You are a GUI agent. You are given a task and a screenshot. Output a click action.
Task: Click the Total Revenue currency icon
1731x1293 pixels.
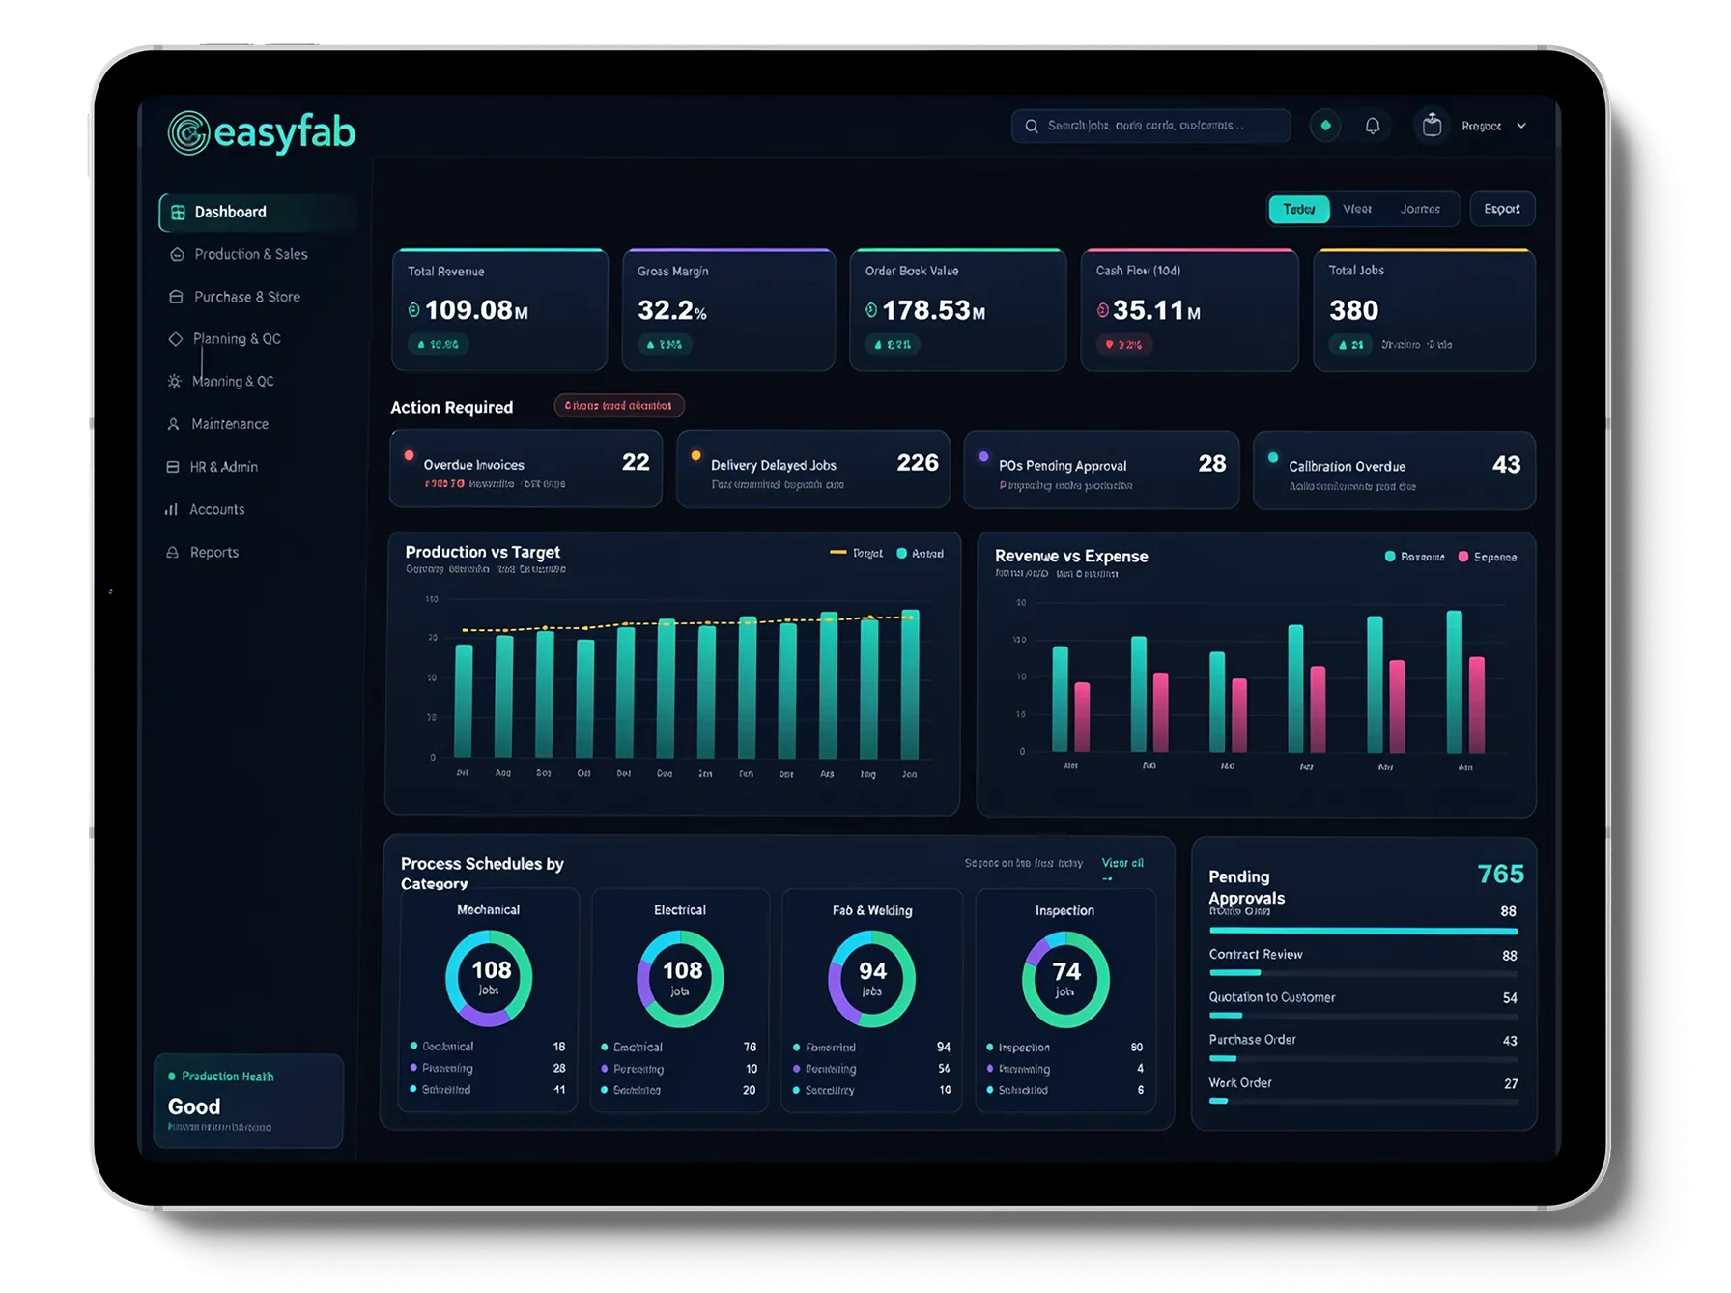coord(413,310)
